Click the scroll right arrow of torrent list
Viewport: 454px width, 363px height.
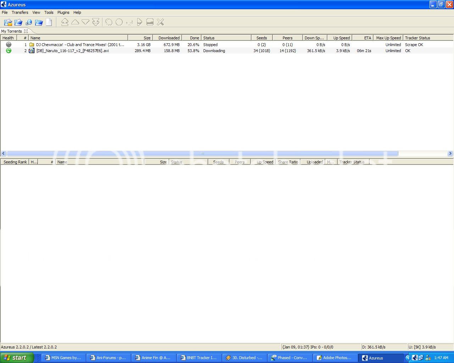point(450,153)
